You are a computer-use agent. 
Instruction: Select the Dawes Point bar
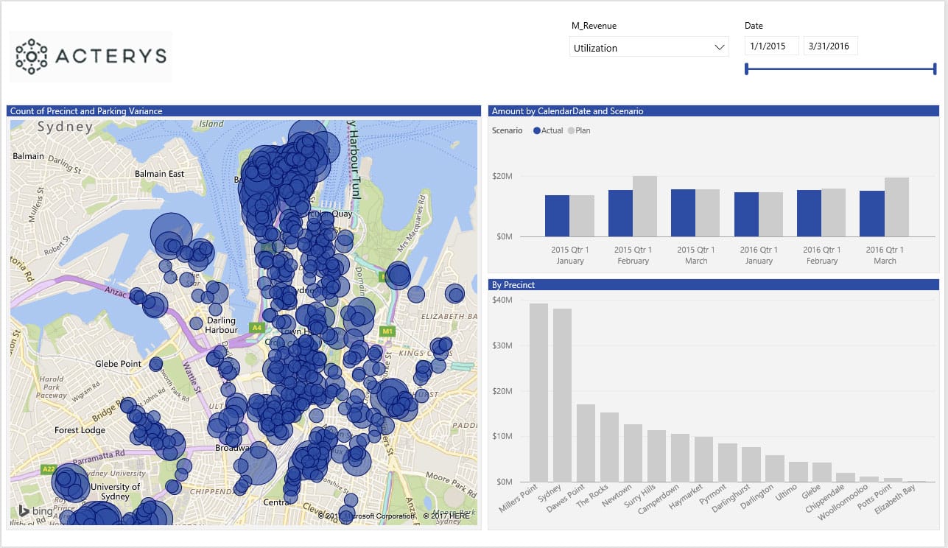(x=586, y=442)
